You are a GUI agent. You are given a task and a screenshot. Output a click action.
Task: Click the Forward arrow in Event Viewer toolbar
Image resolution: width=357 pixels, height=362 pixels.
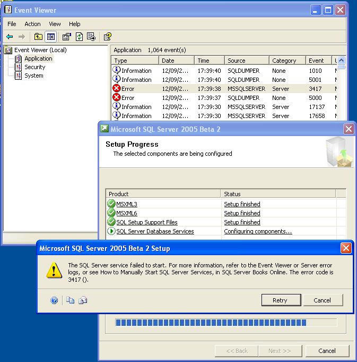pos(22,37)
